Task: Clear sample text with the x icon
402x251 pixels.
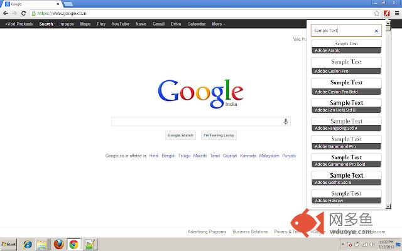Action: (x=376, y=31)
